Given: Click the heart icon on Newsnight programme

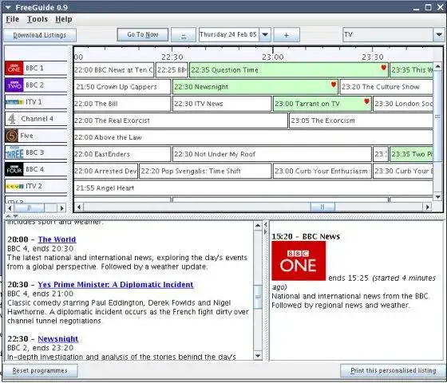Looking at the screenshot, I should (x=334, y=85).
